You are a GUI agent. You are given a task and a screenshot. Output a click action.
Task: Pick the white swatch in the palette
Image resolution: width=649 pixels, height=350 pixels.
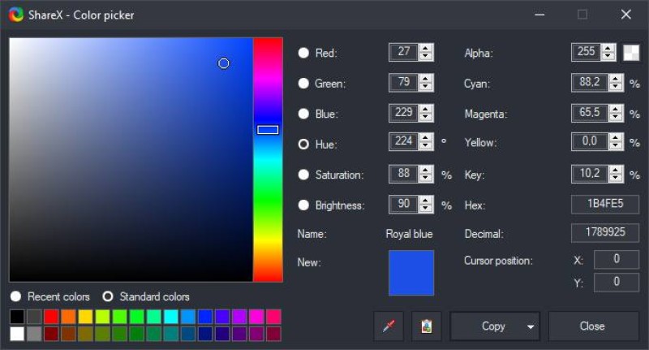[x=17, y=334]
